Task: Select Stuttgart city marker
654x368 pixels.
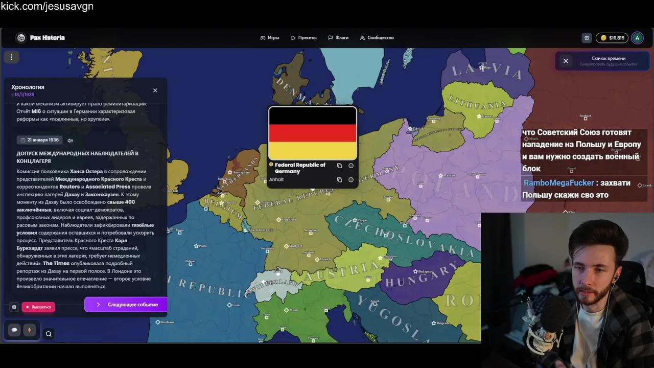Action: click(x=286, y=246)
